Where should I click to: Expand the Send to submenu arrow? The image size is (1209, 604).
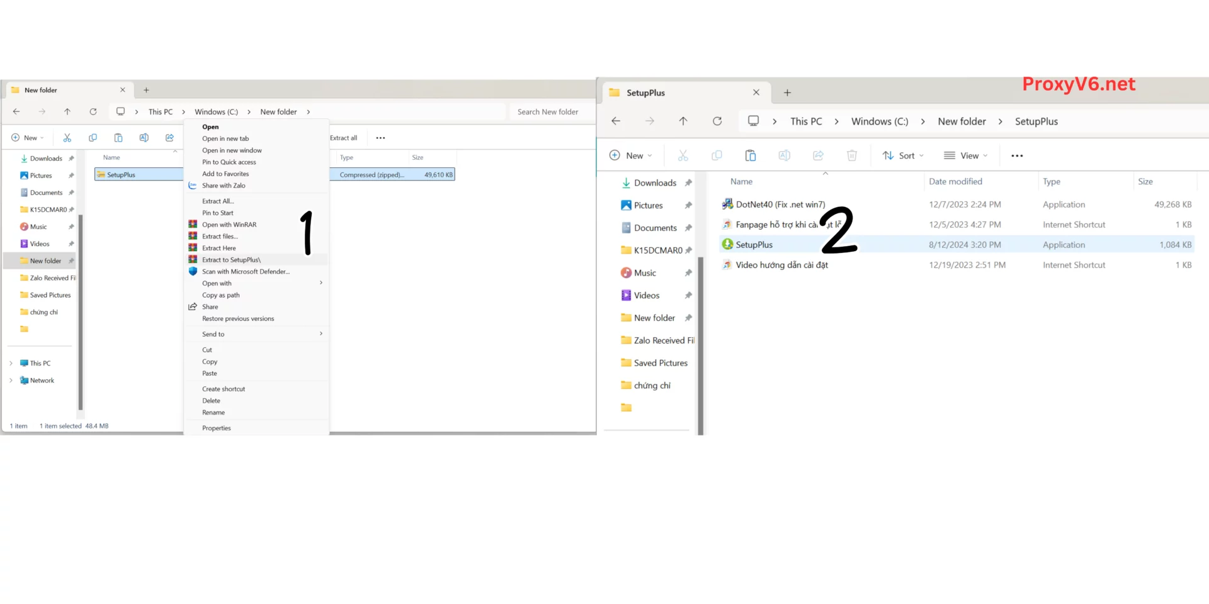click(x=321, y=333)
